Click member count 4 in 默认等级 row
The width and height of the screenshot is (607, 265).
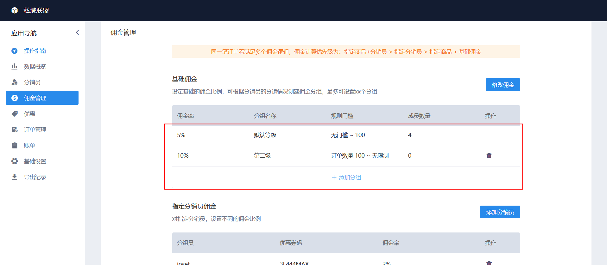pos(410,135)
